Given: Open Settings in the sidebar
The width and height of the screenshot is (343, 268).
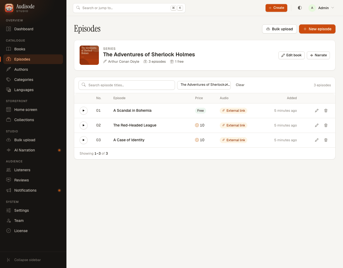Looking at the screenshot, I should [33, 210].
